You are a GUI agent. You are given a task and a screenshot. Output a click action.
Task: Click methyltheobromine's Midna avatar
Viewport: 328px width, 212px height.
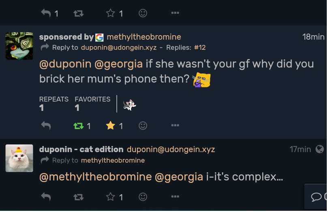[19, 46]
